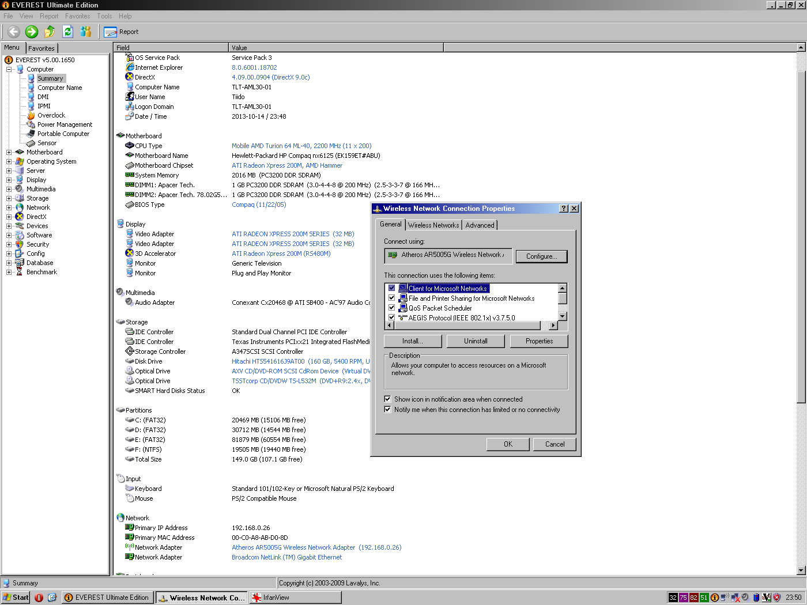This screenshot has height=605, width=807.
Task: Select the EVEREST v5.00.1650 root node
Action: pyautogui.click(x=45, y=60)
